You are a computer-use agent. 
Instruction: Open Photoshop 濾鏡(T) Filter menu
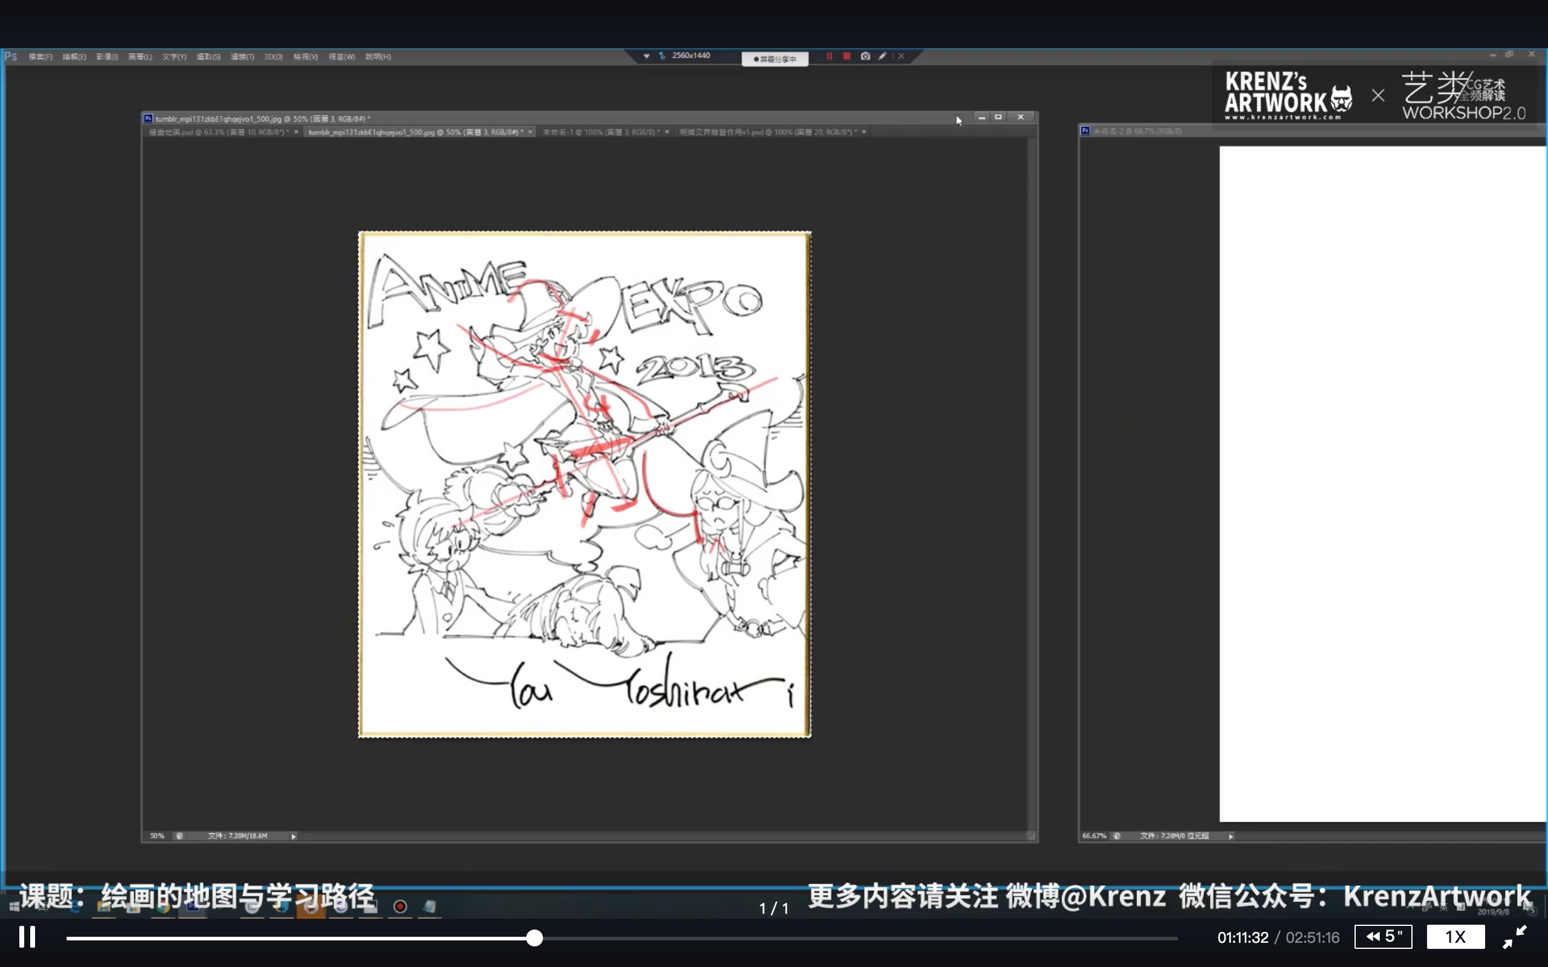[x=242, y=57]
